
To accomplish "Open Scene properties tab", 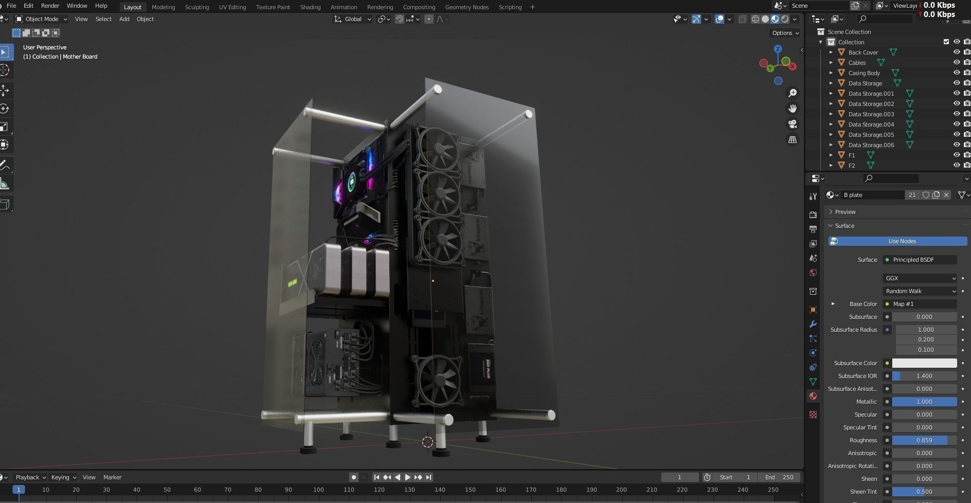I will point(813,258).
